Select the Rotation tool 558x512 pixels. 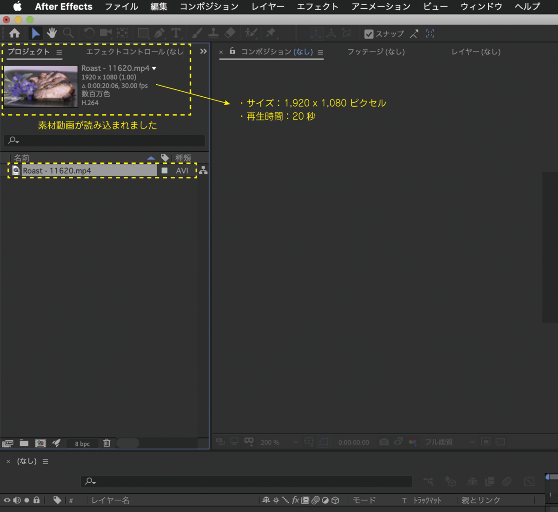point(89,33)
